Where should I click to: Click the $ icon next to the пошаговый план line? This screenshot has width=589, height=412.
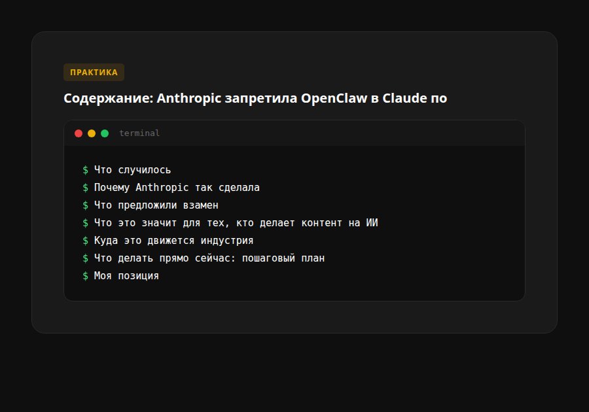tap(86, 258)
